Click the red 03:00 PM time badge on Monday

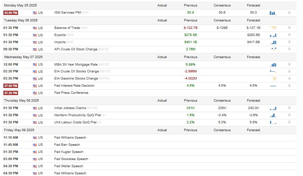[x=11, y=13]
